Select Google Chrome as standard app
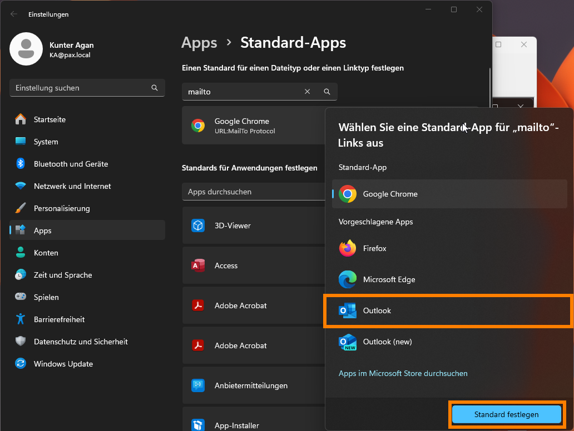 (x=449, y=194)
